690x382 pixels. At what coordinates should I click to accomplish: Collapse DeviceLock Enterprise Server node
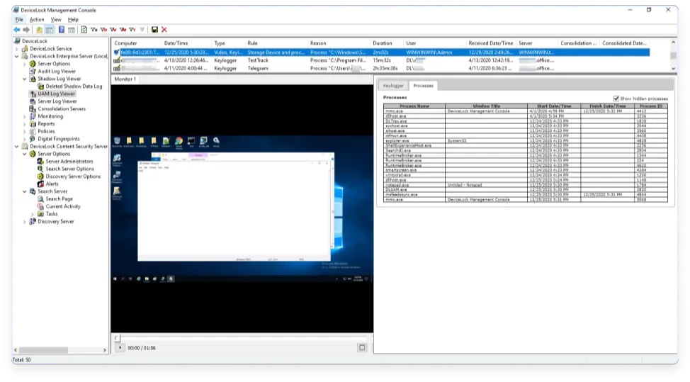(17, 56)
